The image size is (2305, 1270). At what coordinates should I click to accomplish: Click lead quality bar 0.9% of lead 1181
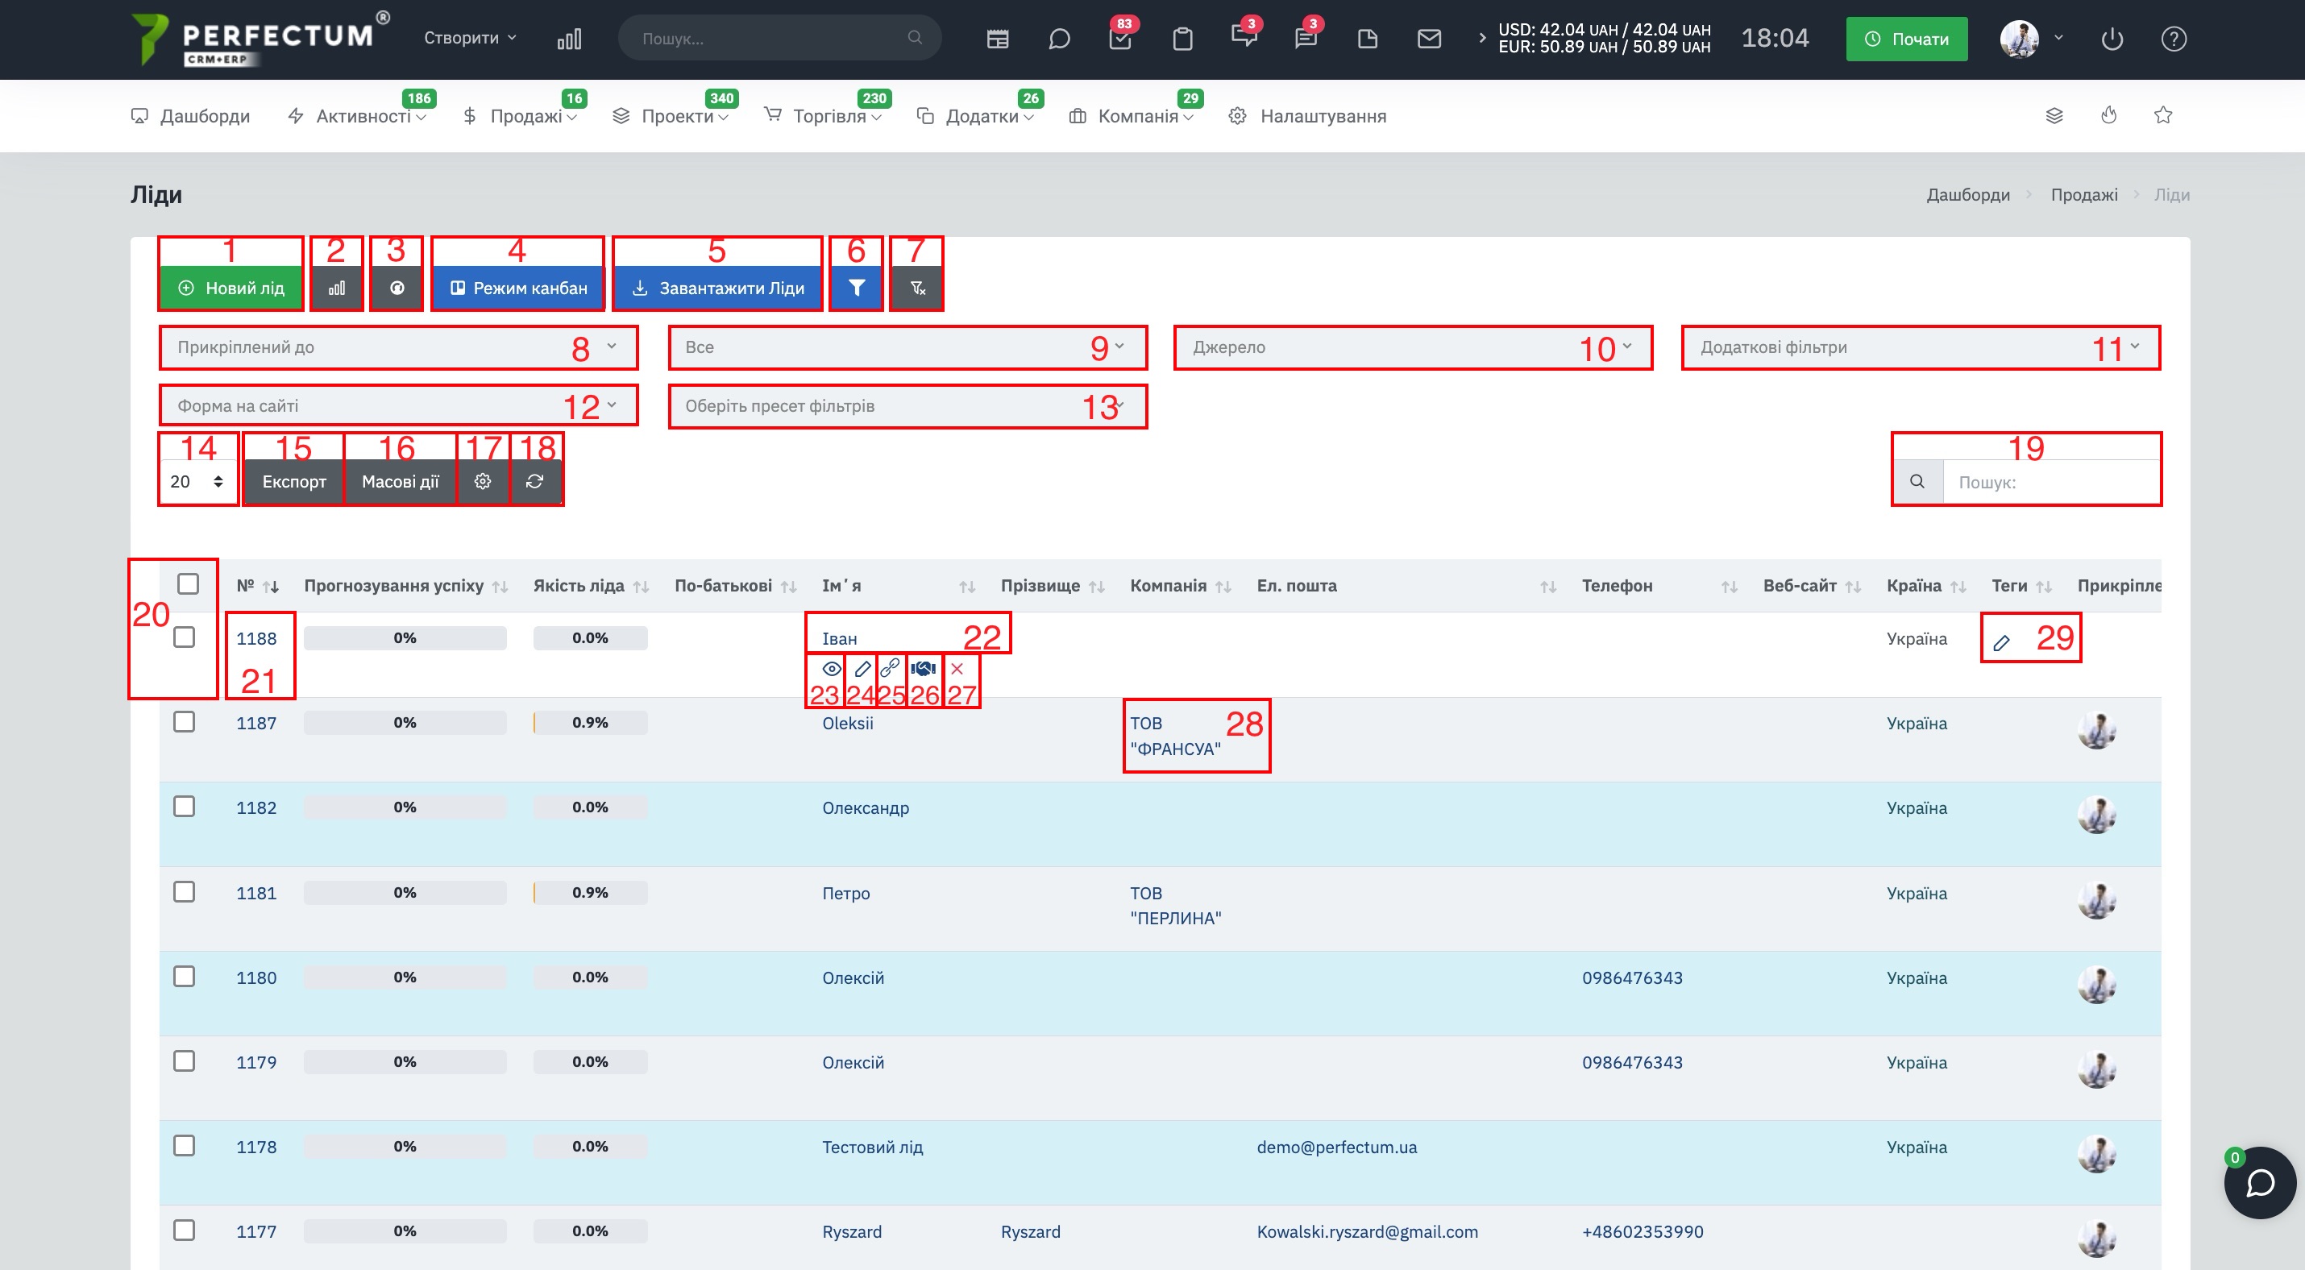pyautogui.click(x=591, y=892)
